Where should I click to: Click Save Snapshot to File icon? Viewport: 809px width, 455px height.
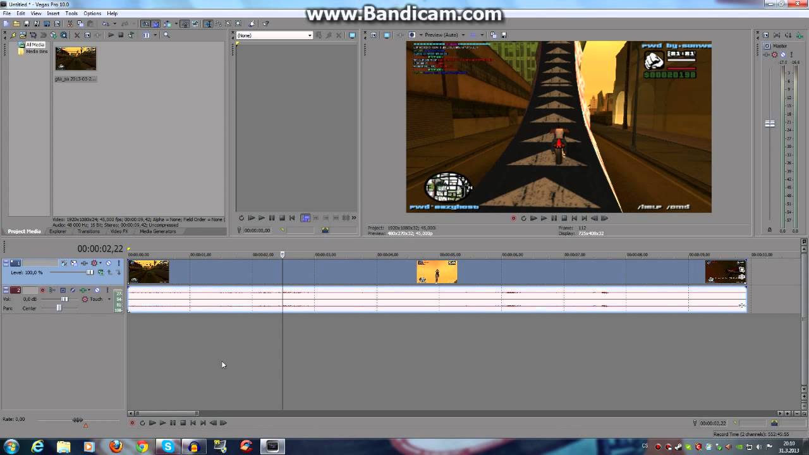pyautogui.click(x=504, y=35)
